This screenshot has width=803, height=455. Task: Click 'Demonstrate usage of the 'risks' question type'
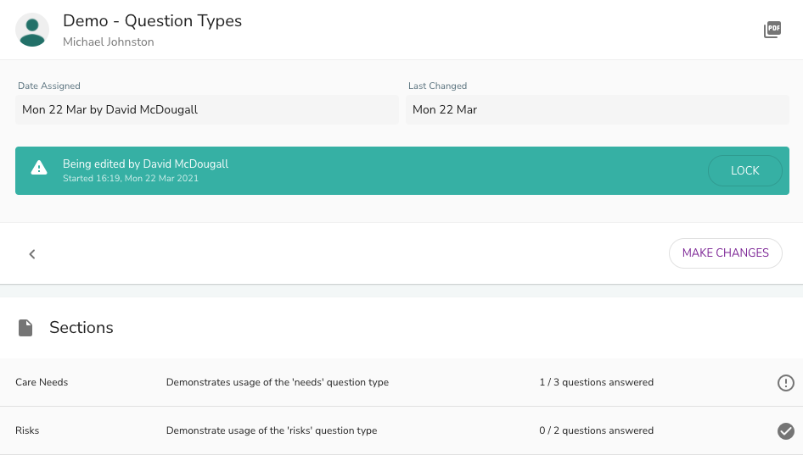click(272, 430)
